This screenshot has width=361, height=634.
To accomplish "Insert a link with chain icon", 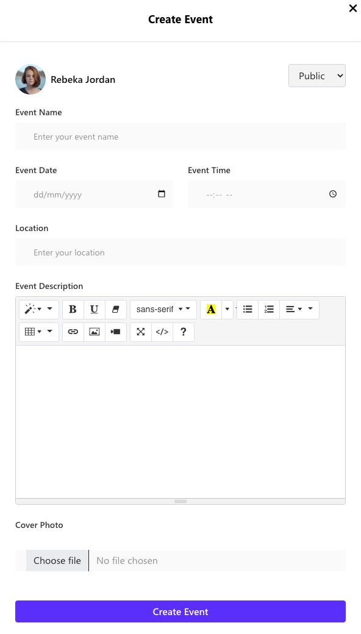I will (73, 332).
